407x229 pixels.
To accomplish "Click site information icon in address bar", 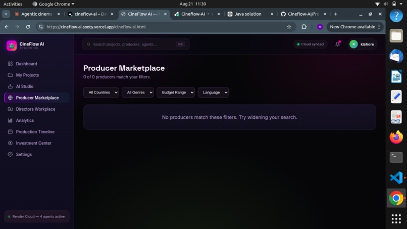I will [x=41, y=27].
